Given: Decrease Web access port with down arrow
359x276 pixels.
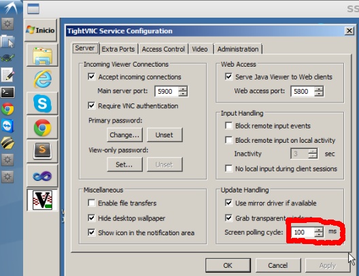Looking at the screenshot, I should pos(319,94).
